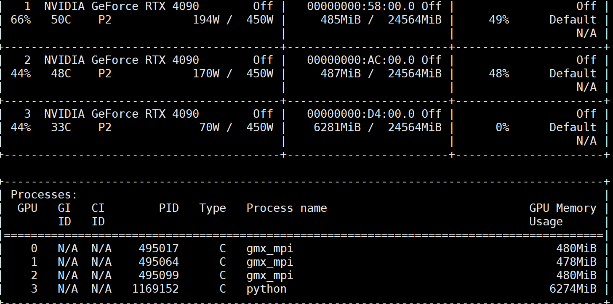Click the 49% GPU utilization value
This screenshot has height=304, width=613.
pos(499,20)
